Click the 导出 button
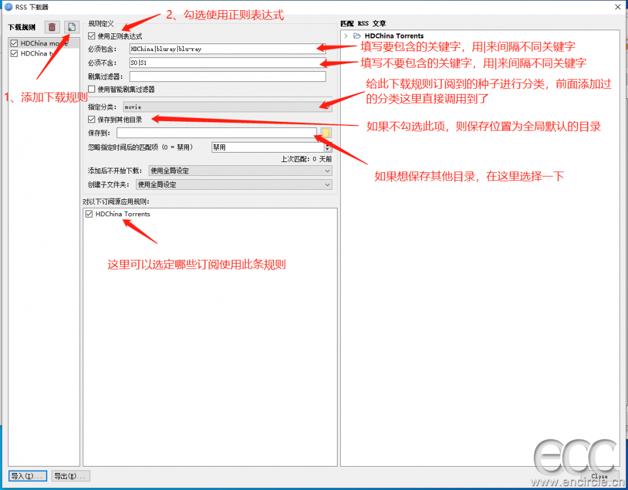The image size is (628, 490). (71, 475)
